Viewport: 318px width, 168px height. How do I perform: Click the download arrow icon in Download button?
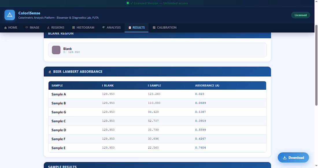click(284, 158)
